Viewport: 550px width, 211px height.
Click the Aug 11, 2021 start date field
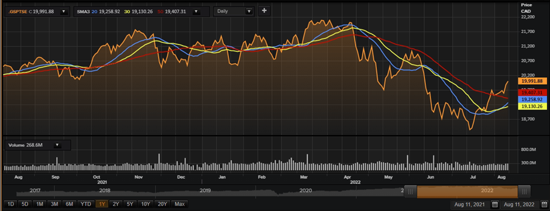click(x=470, y=205)
